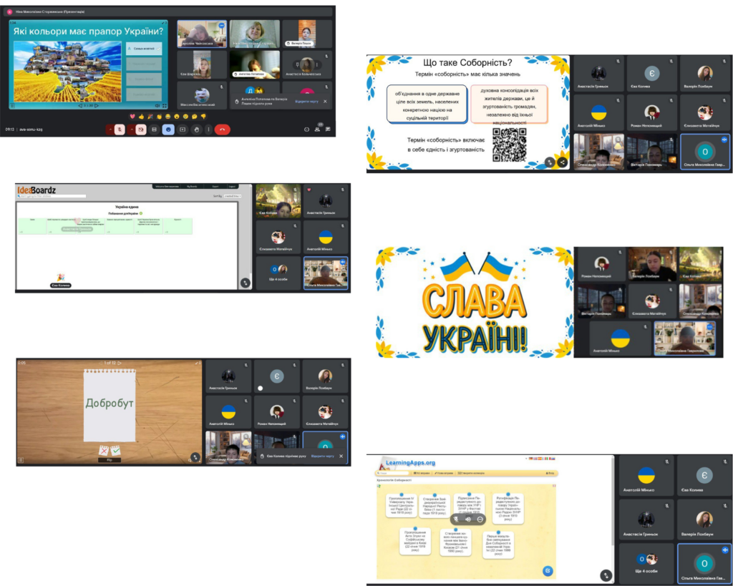The width and height of the screenshot is (733, 586).
Task: Pin the Анастасія participant tile in first meeting
Action: pyautogui.click(x=297, y=64)
